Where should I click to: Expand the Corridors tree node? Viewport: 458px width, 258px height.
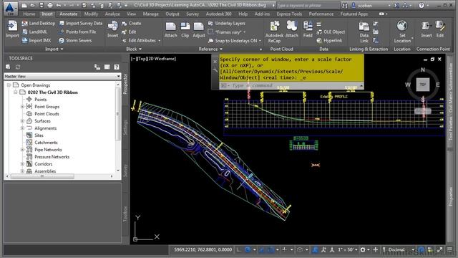(22, 164)
